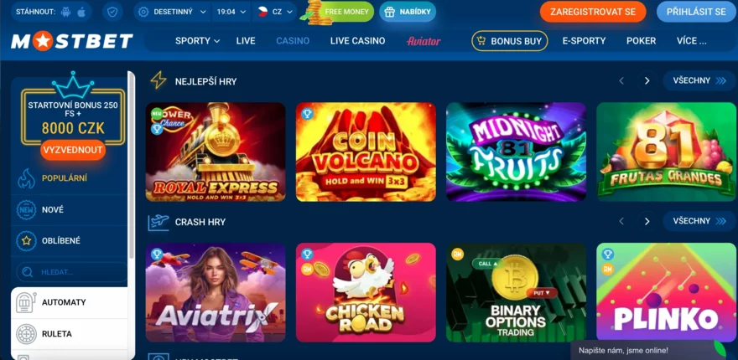
Task: Show next Nejlepší hry with right arrow
Action: click(x=647, y=81)
